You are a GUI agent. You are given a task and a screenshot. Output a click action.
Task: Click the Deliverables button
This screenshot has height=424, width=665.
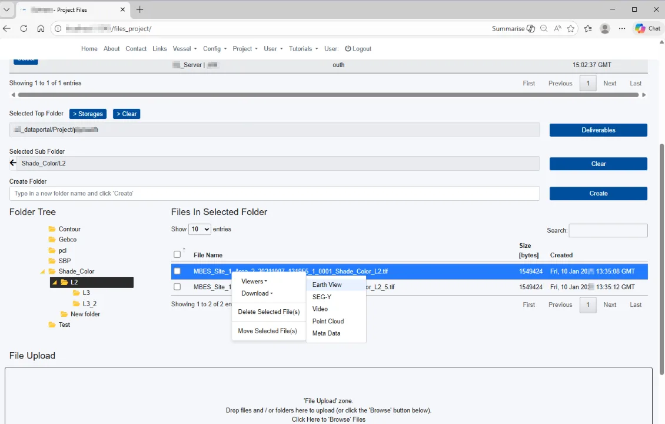click(x=598, y=130)
